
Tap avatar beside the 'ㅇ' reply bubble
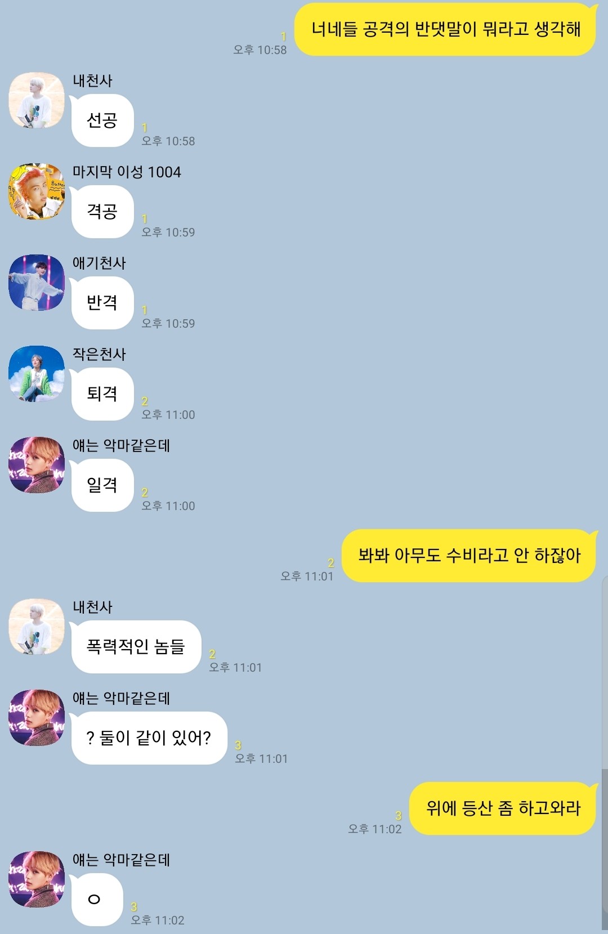tap(37, 879)
